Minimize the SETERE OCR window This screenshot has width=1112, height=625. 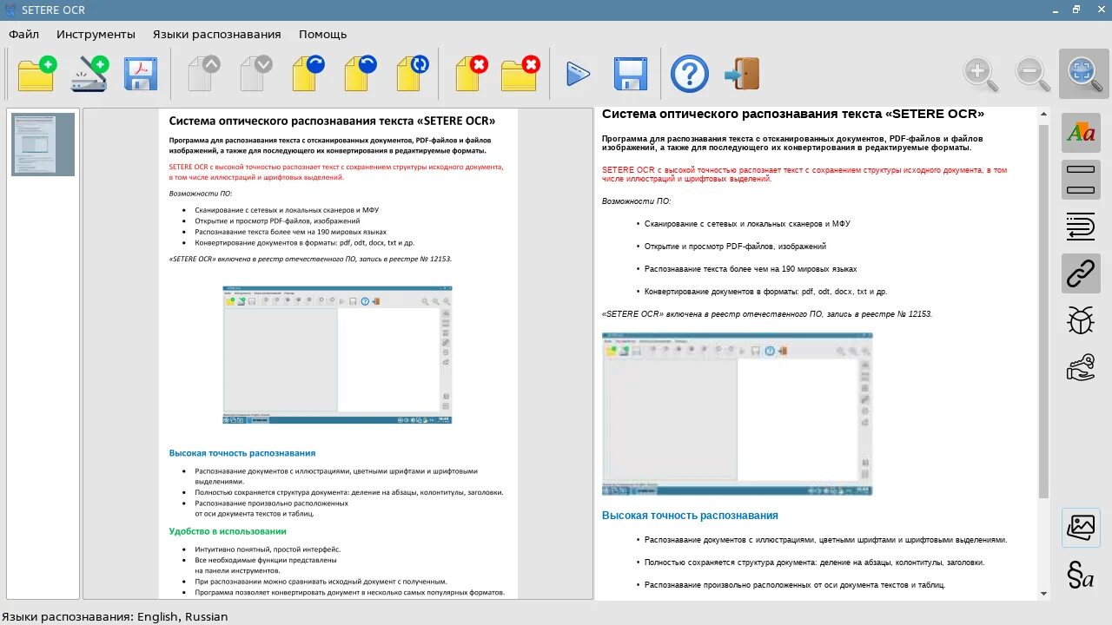[1056, 10]
